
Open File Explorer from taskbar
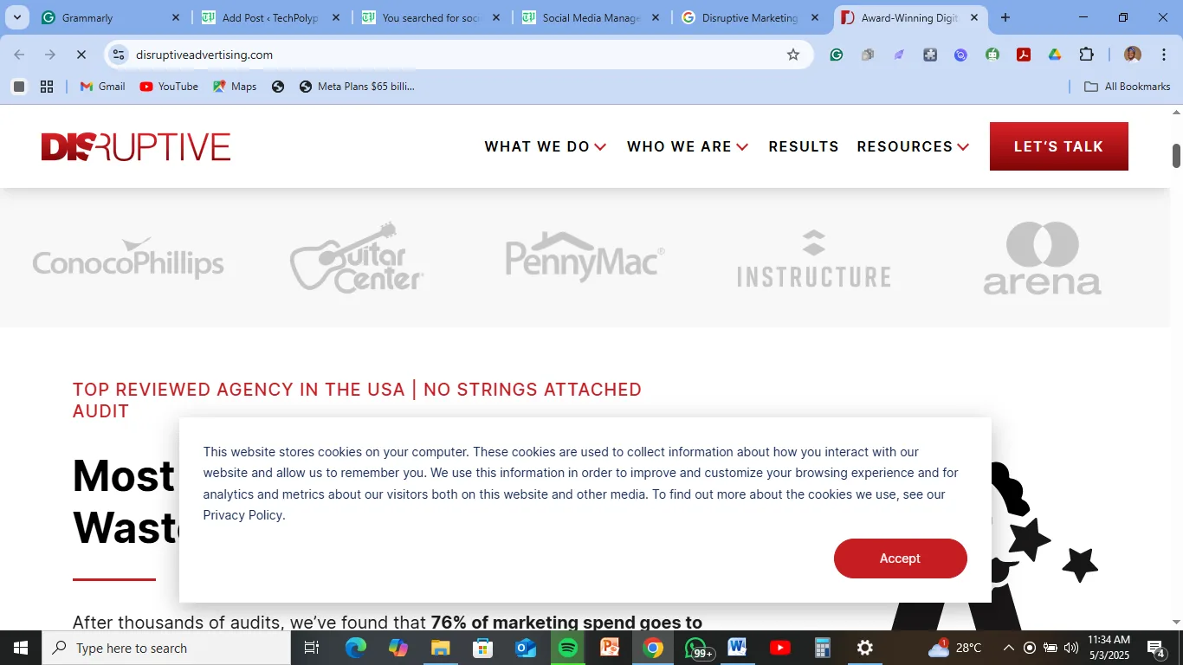(441, 648)
